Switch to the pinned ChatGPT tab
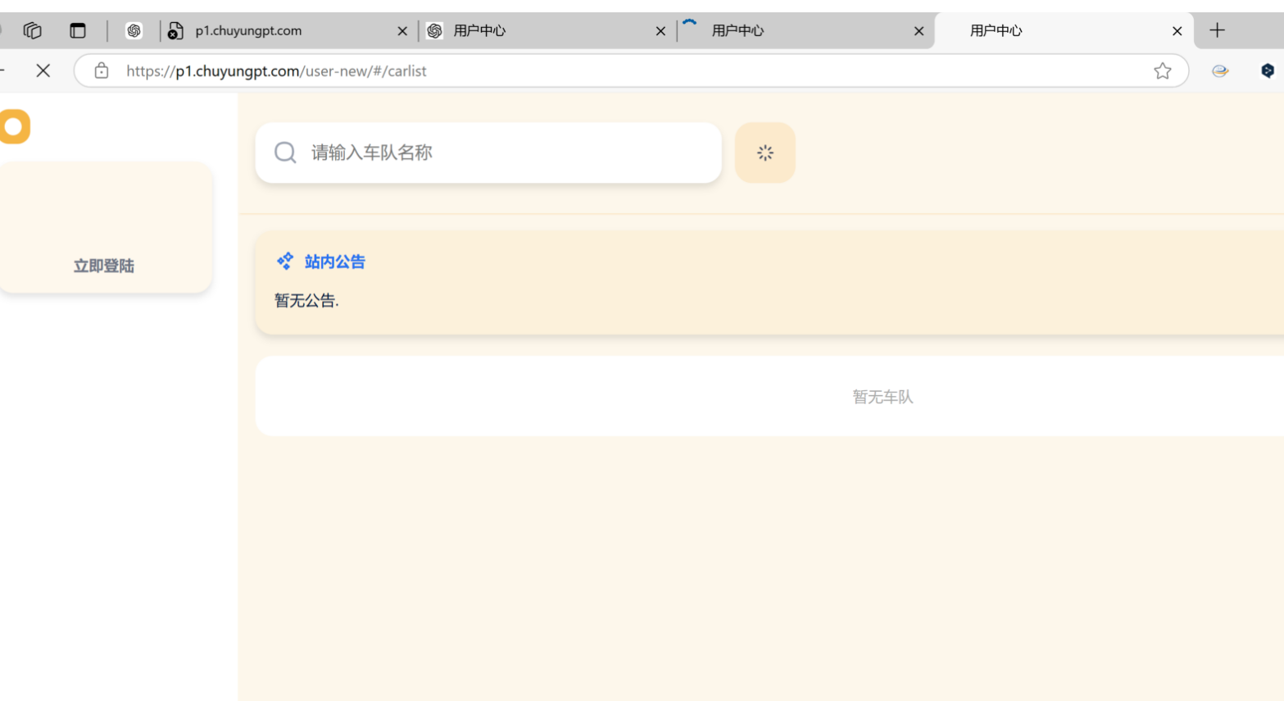This screenshot has width=1284, height=701. tap(134, 30)
